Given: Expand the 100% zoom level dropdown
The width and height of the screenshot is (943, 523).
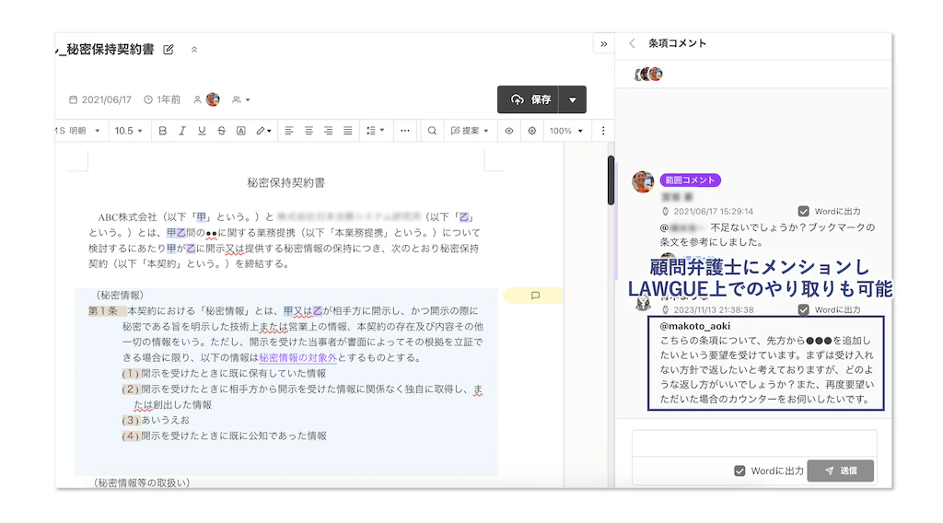Looking at the screenshot, I should 565,131.
